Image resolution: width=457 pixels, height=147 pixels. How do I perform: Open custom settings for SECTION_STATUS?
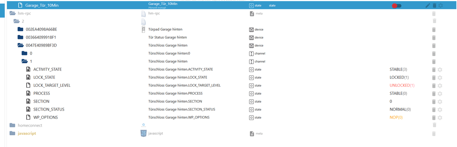tap(440, 109)
